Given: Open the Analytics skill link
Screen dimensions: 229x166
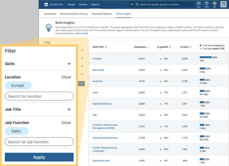Looking at the screenshot, I should coord(98,81).
